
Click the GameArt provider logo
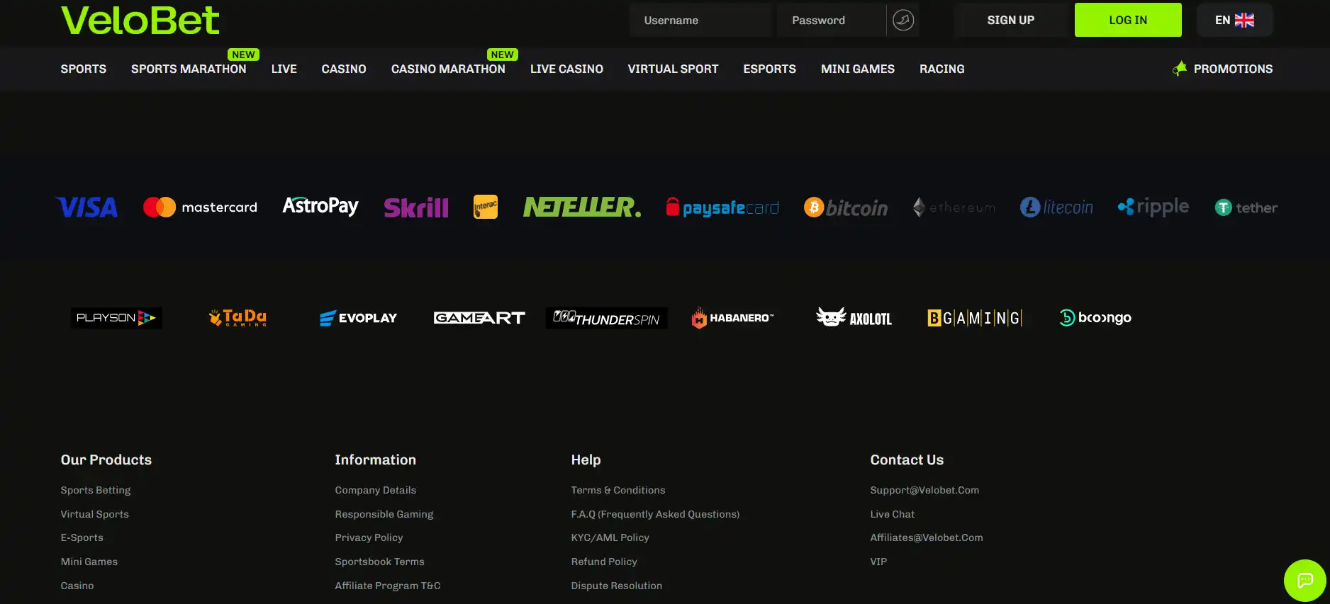click(x=479, y=318)
